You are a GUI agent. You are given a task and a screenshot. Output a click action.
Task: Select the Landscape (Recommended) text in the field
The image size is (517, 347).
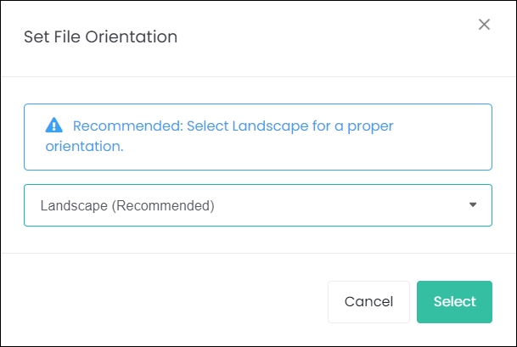(x=127, y=205)
